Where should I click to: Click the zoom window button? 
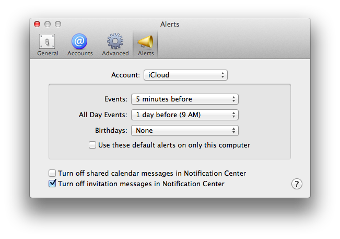[58, 24]
